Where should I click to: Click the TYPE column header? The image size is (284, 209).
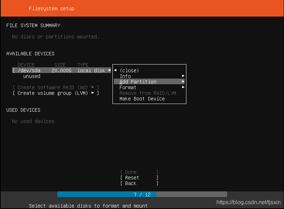coord(83,65)
